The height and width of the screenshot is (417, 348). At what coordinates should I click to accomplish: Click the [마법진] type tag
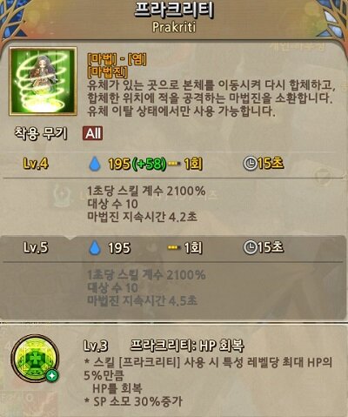pyautogui.click(x=108, y=72)
